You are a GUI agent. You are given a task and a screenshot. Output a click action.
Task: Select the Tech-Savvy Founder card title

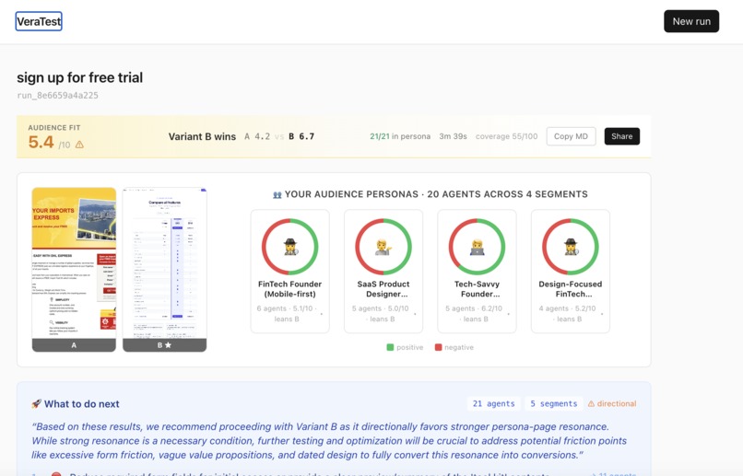tap(477, 288)
